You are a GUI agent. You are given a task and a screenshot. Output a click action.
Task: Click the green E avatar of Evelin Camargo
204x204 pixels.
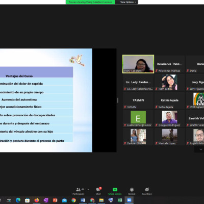(x=138, y=117)
